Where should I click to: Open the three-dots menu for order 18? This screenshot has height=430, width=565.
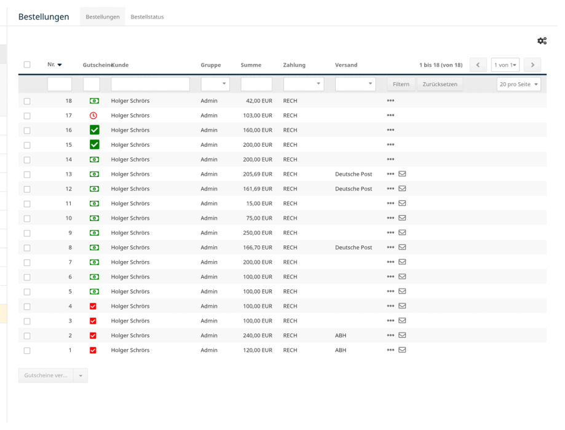point(390,101)
